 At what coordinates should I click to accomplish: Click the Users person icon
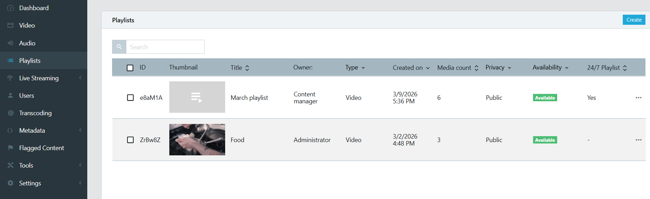[x=10, y=95]
